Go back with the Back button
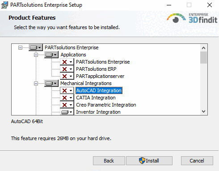This screenshot has width=219, height=171. tap(109, 161)
